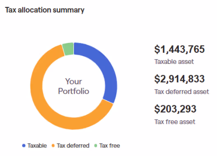Click the blue Taxable donut segment
The height and width of the screenshot is (156, 217).
pos(106,69)
